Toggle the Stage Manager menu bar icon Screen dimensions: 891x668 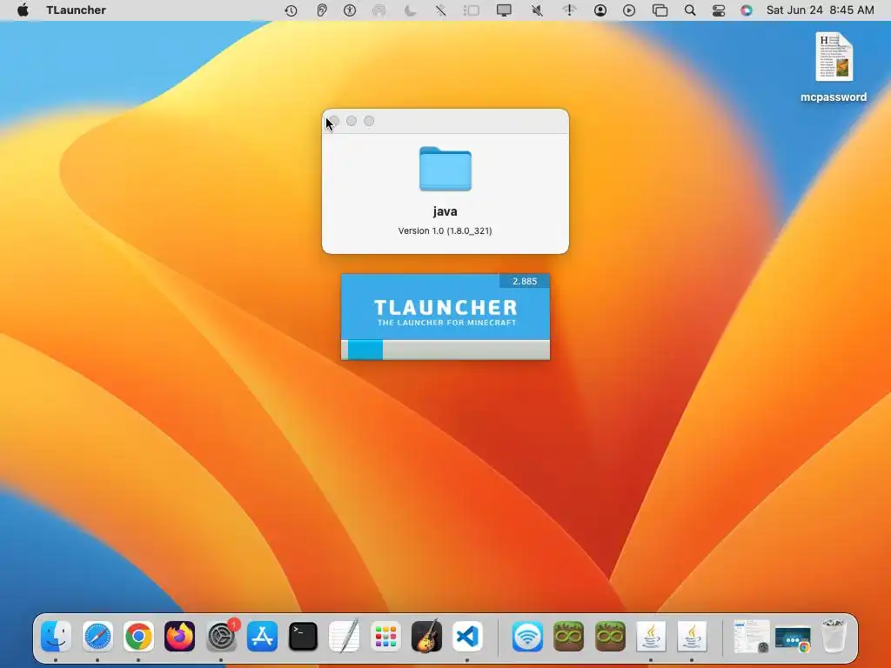(x=471, y=10)
